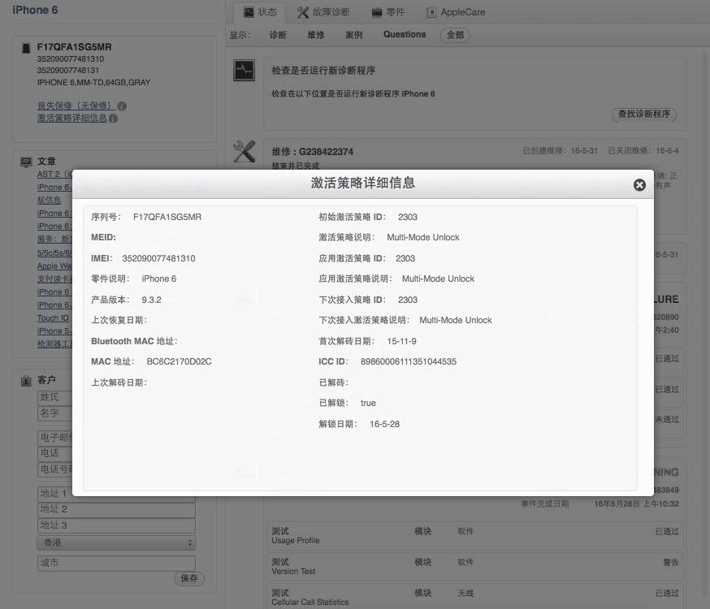
Task: Click repair number G238422374
Action: tap(326, 152)
